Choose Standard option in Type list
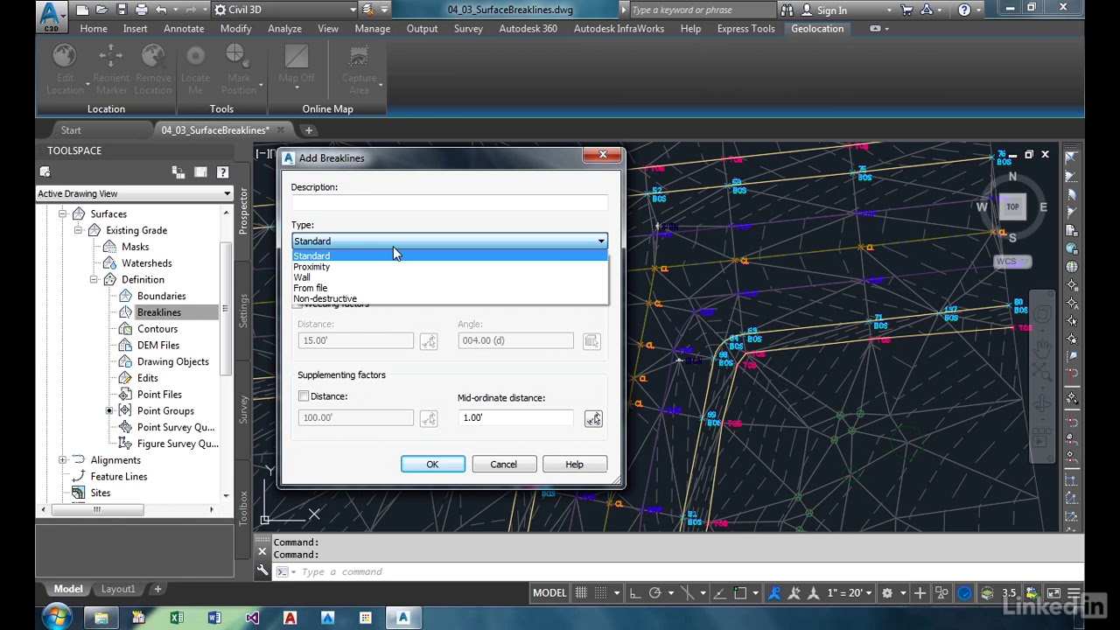The image size is (1120, 630). [449, 256]
